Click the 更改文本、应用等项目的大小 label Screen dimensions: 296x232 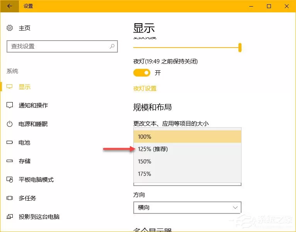pos(171,124)
